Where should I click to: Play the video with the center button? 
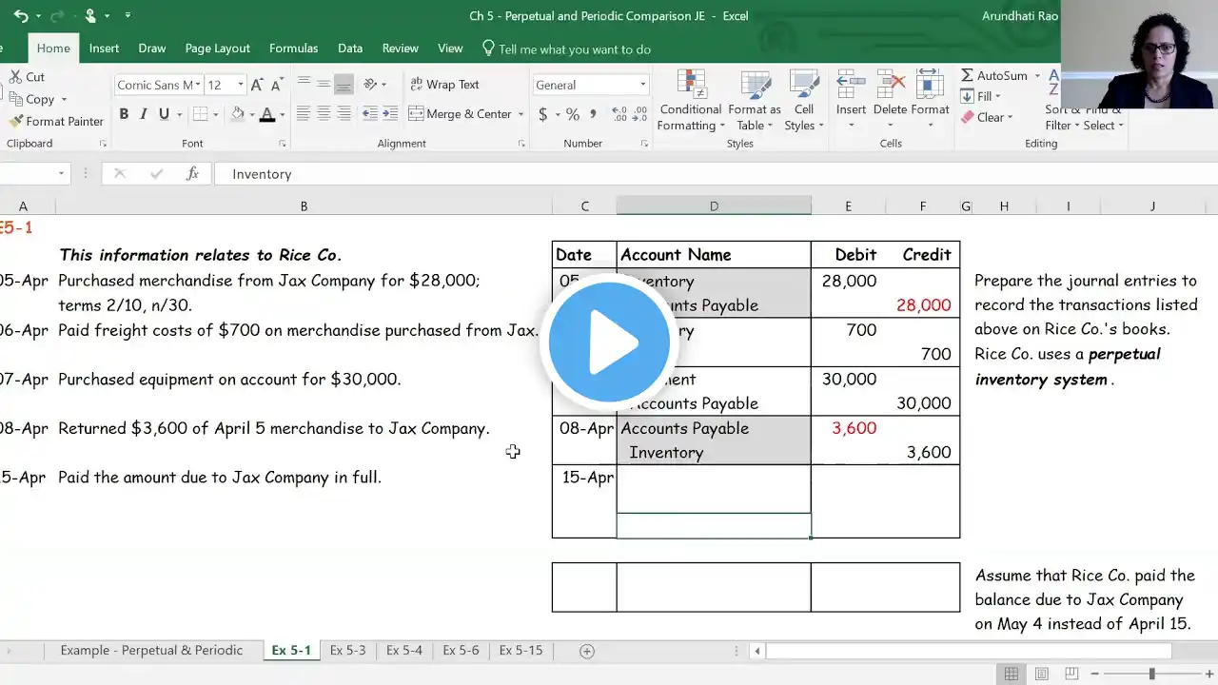(x=609, y=342)
